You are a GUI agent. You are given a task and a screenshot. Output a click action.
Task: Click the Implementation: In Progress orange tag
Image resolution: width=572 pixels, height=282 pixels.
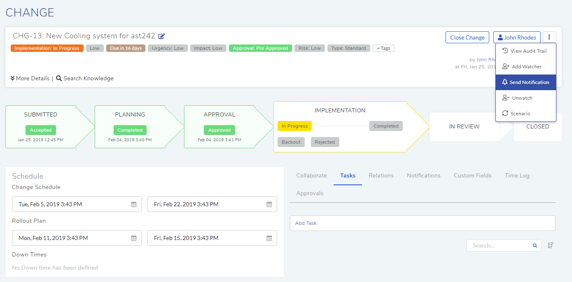pyautogui.click(x=47, y=48)
